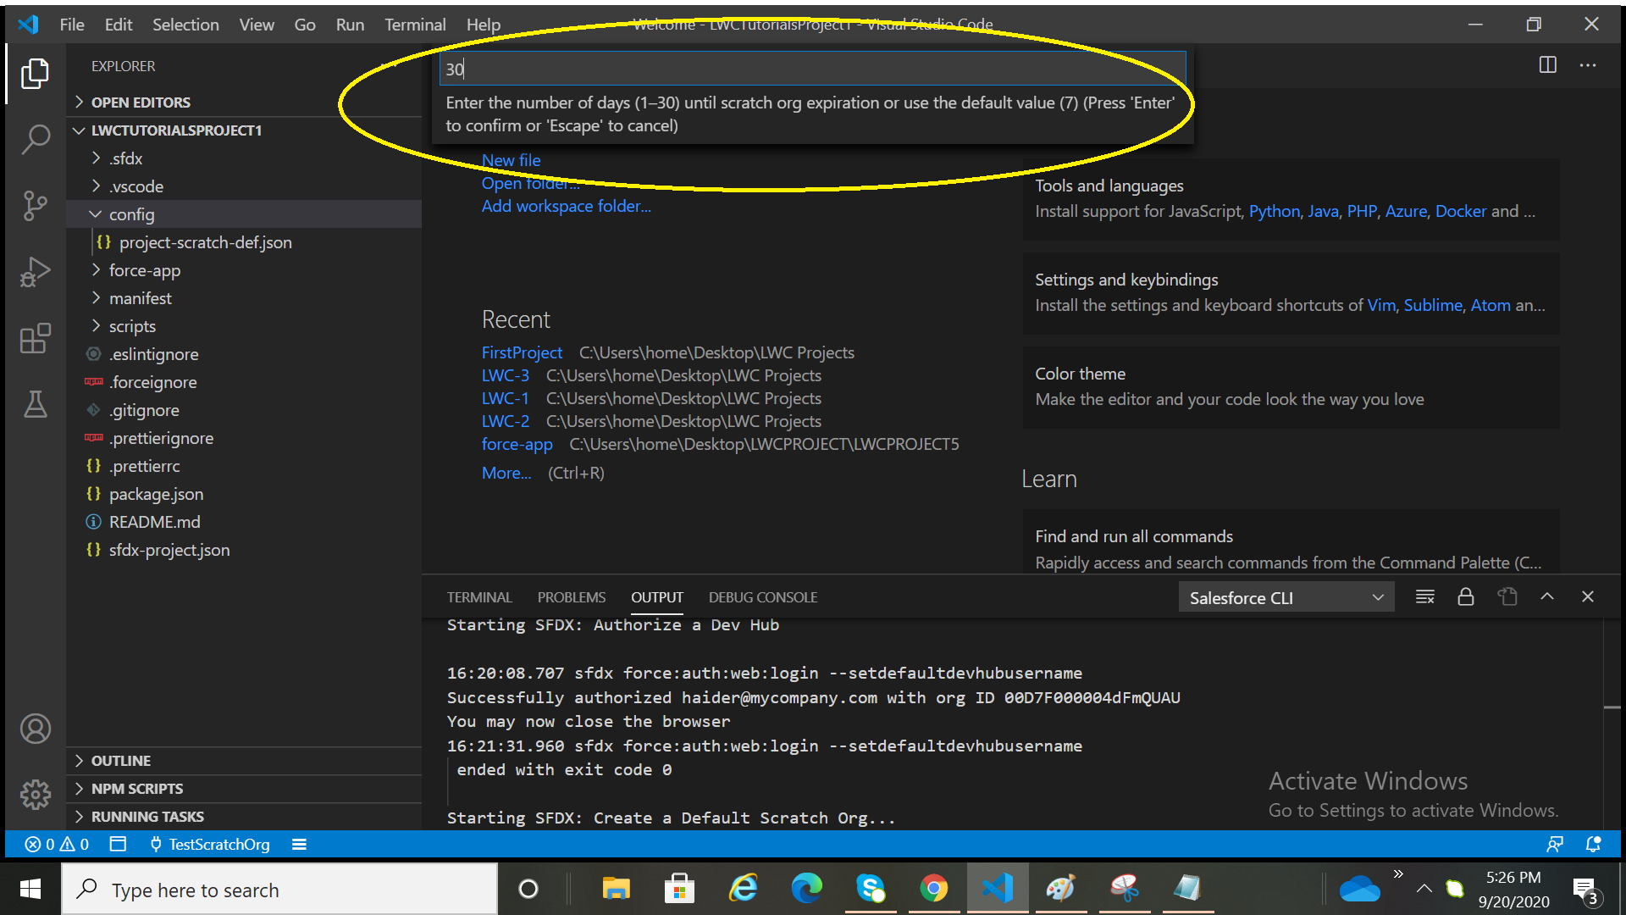The height and width of the screenshot is (915, 1626).
Task: Click the Accounts icon in activity bar
Action: coord(35,729)
